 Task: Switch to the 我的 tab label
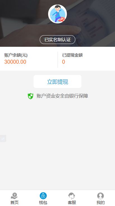point(100,202)
